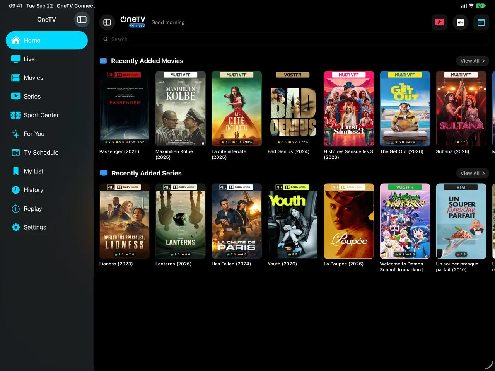Collapse the sidebar using OneTV header toggle
495x371 pixels.
[x=82, y=19]
